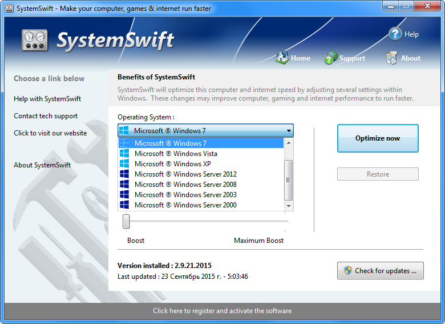Click the Home house icon
445x324 pixels.
[282, 58]
